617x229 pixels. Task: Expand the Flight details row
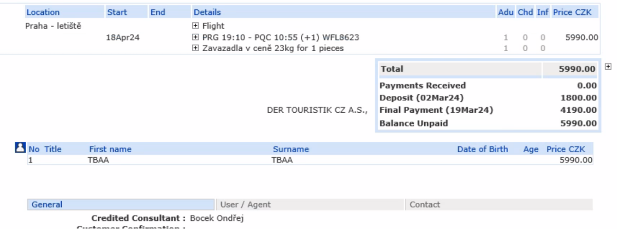(x=195, y=26)
